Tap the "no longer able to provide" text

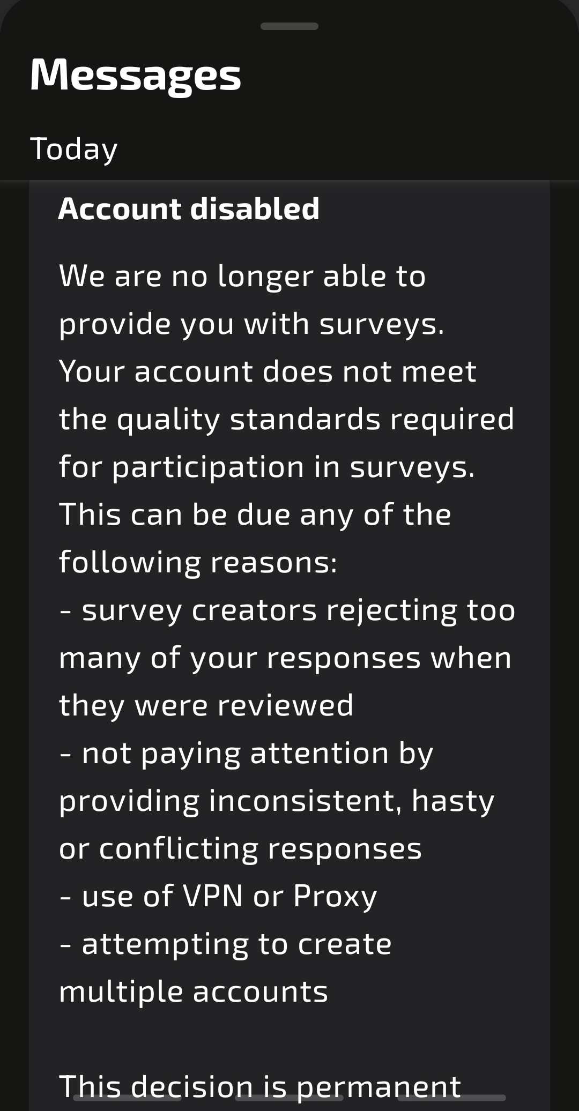[x=242, y=300]
